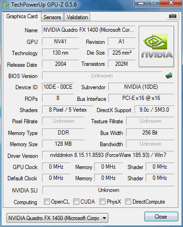This screenshot has height=227, width=183.
Task: Click the GPU-Z title bar app icon
Action: click(5, 5)
